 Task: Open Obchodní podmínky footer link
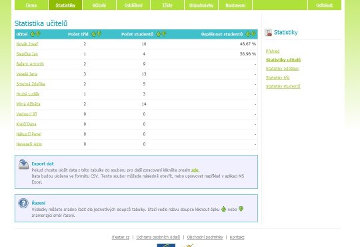[205, 237]
